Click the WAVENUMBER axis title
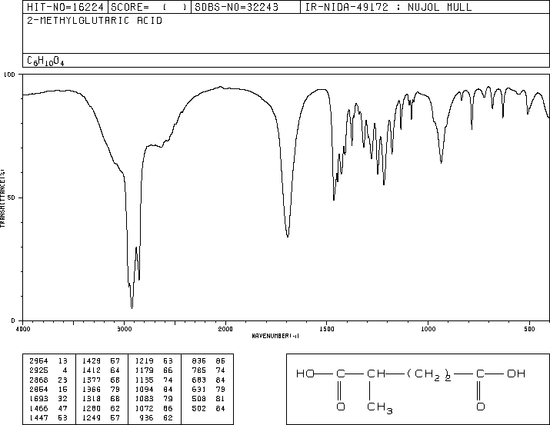Screen dimensions: 550x425 click(275, 336)
